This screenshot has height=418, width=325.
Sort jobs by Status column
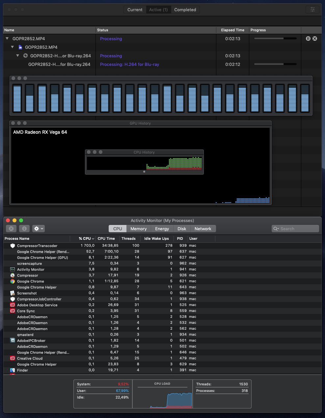click(x=156, y=30)
